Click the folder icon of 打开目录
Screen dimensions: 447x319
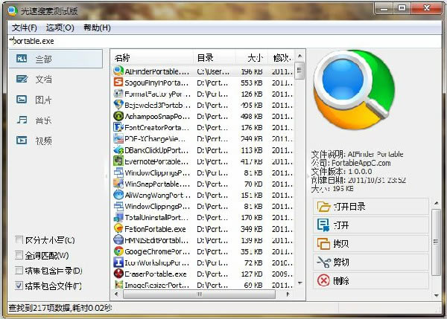[323, 207]
